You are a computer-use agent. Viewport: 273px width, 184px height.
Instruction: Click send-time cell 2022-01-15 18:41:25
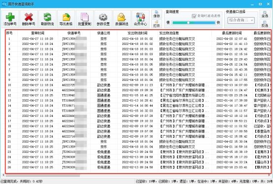[x=137, y=95]
